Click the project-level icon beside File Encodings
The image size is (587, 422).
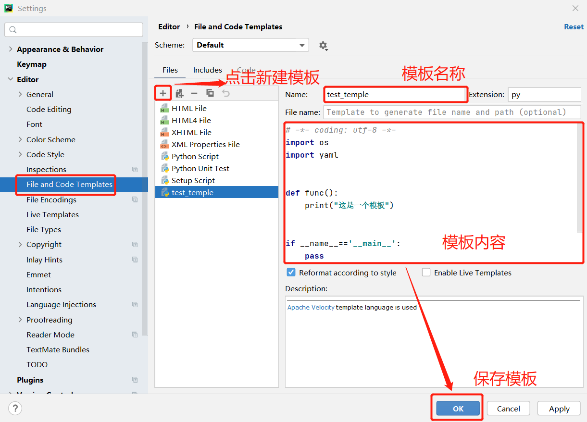[x=135, y=199]
